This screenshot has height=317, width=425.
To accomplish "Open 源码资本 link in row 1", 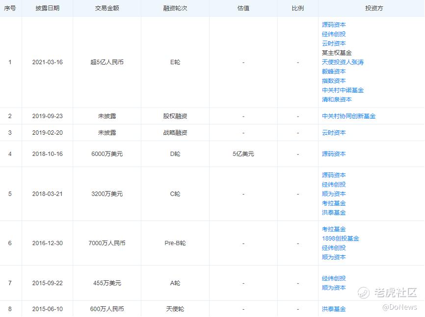I will [334, 24].
